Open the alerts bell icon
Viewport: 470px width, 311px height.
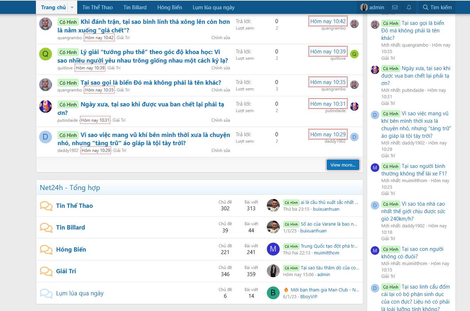point(409,7)
